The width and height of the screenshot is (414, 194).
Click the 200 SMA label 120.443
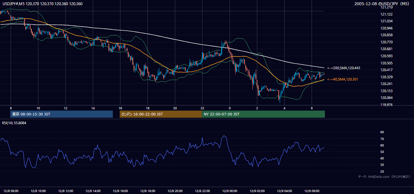click(344, 68)
